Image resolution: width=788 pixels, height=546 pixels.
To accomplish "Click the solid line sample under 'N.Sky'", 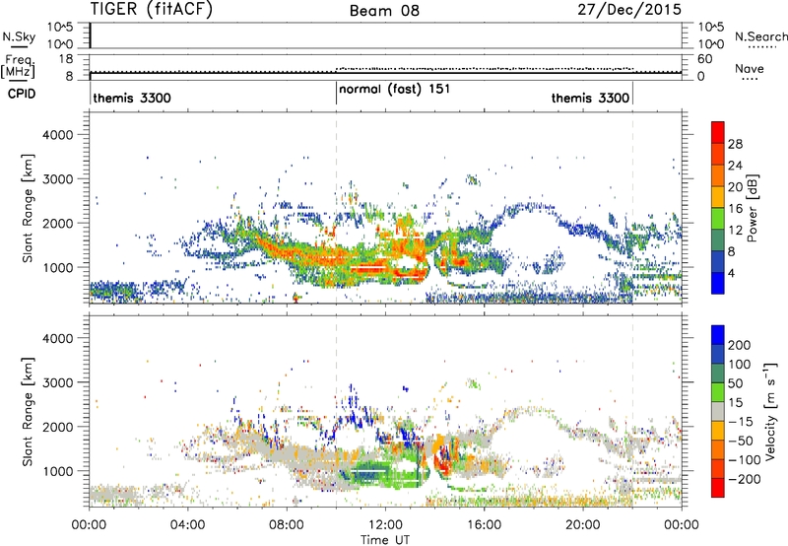I will (x=19, y=46).
